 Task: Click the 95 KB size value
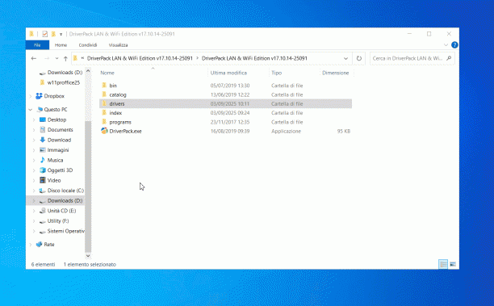coord(343,131)
